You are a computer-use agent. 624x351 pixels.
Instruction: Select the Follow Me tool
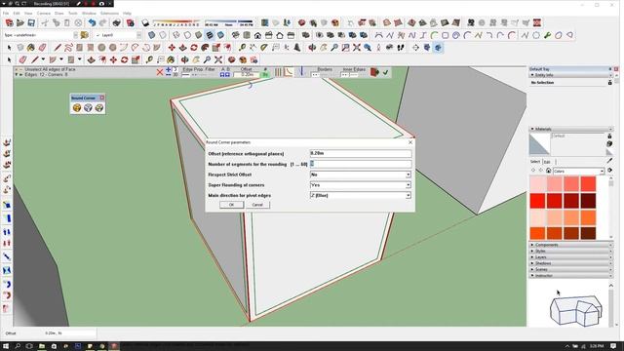tap(205, 48)
